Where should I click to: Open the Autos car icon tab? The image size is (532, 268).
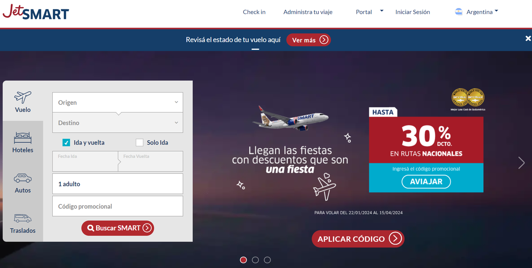[23, 182]
